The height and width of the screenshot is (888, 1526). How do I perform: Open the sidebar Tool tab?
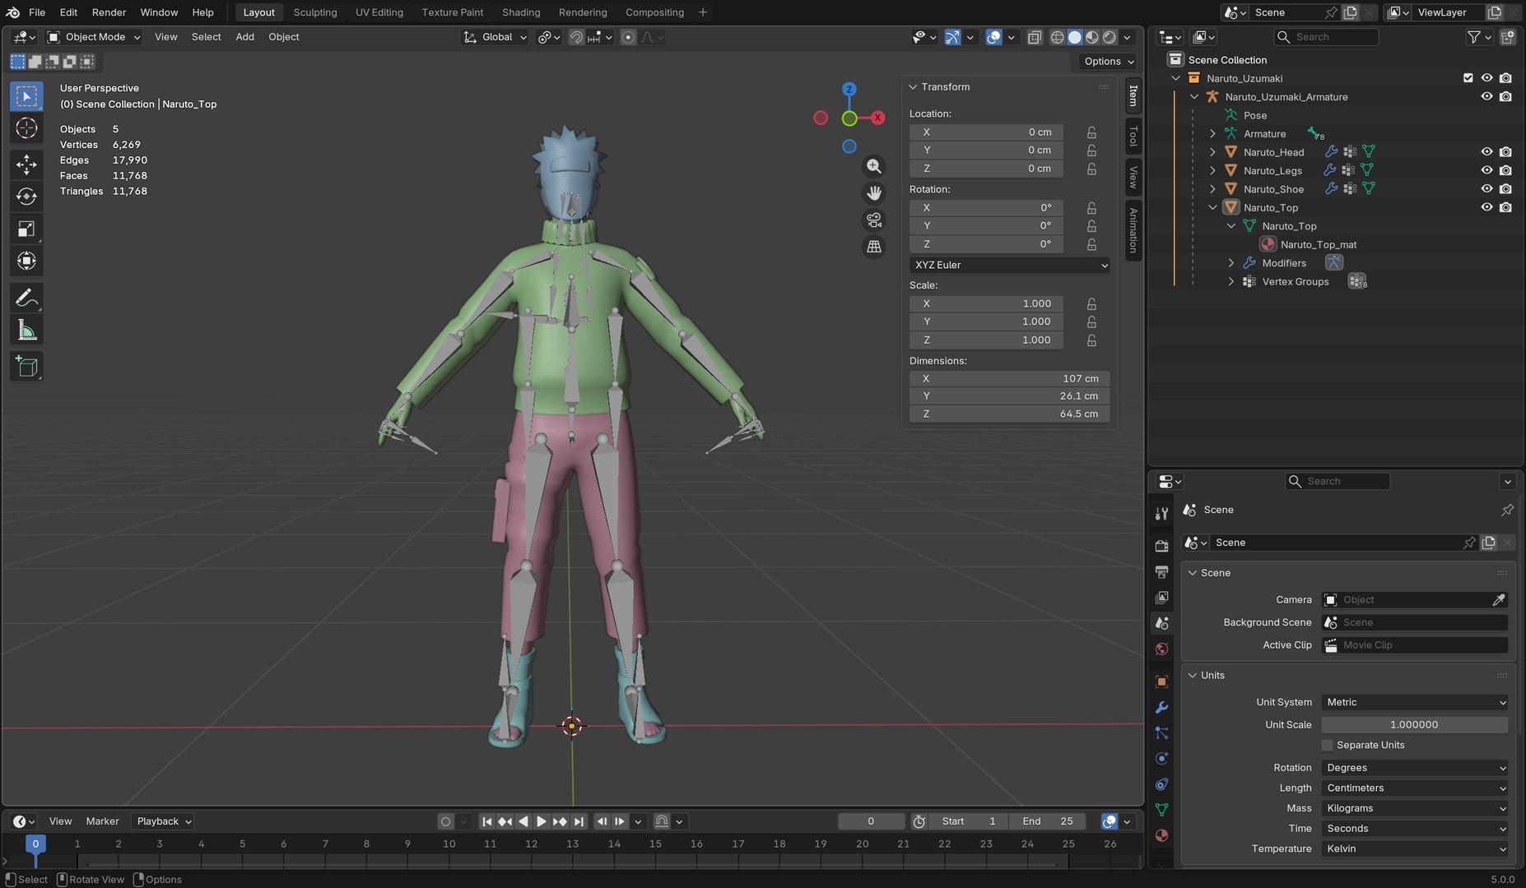(x=1133, y=135)
